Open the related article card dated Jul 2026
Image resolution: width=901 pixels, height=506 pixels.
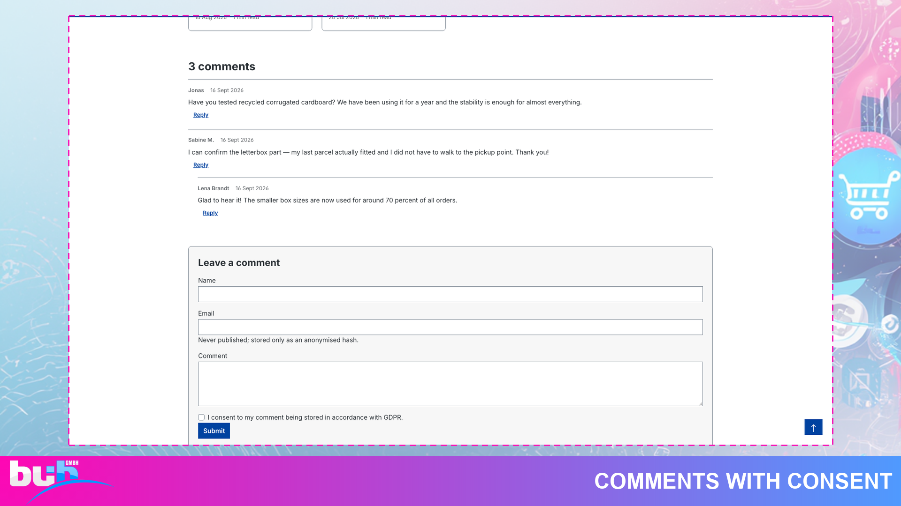click(x=383, y=23)
